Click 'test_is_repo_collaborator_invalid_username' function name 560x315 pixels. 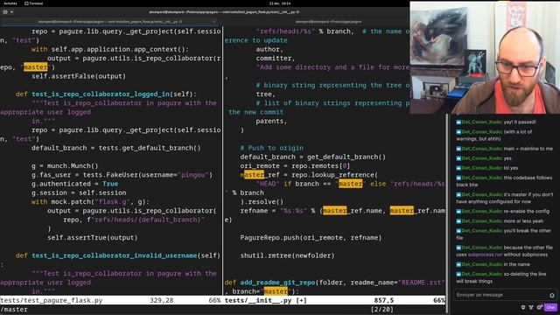[x=115, y=255]
